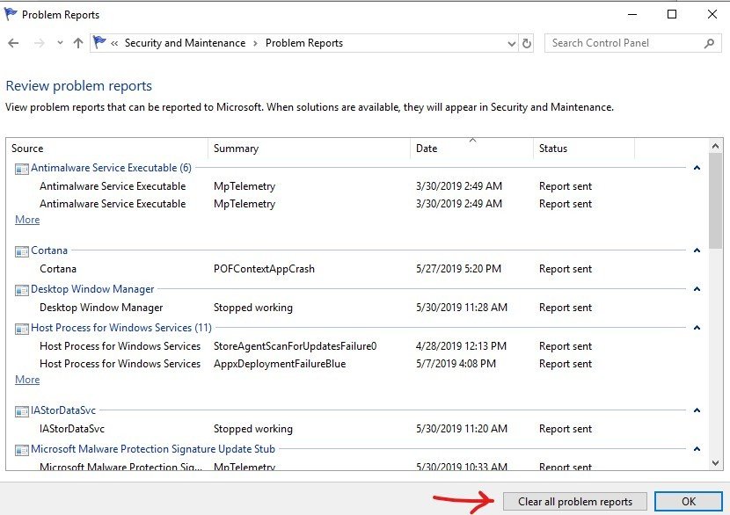Click date 5/7/2019 4:08 PM
The height and width of the screenshot is (515, 730).
[456, 364]
